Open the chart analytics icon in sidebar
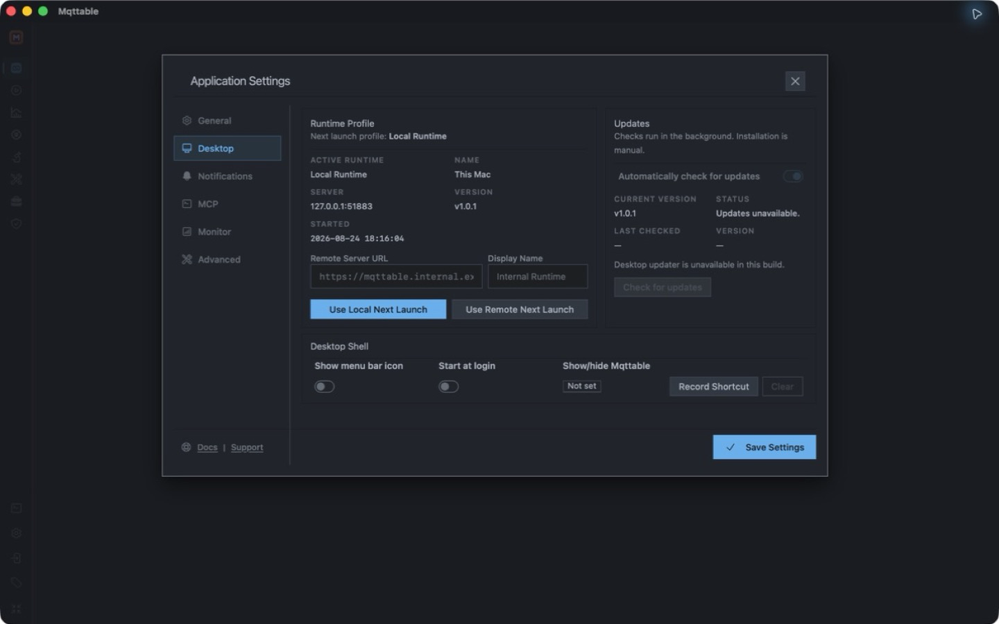This screenshot has height=624, width=999. pyautogui.click(x=16, y=112)
